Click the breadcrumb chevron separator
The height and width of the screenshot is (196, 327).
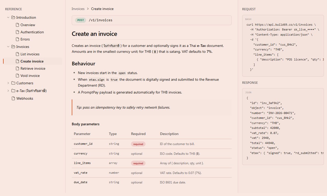click(88, 9)
